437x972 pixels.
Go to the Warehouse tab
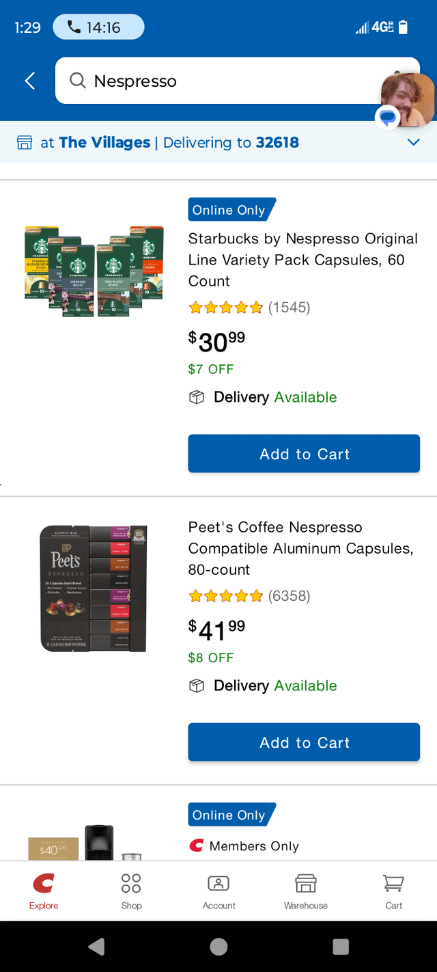(x=305, y=890)
